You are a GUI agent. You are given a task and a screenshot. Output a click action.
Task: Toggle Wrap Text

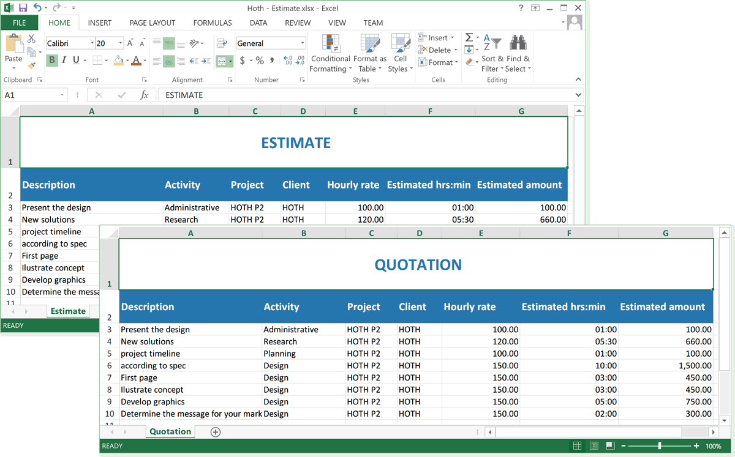pos(222,43)
